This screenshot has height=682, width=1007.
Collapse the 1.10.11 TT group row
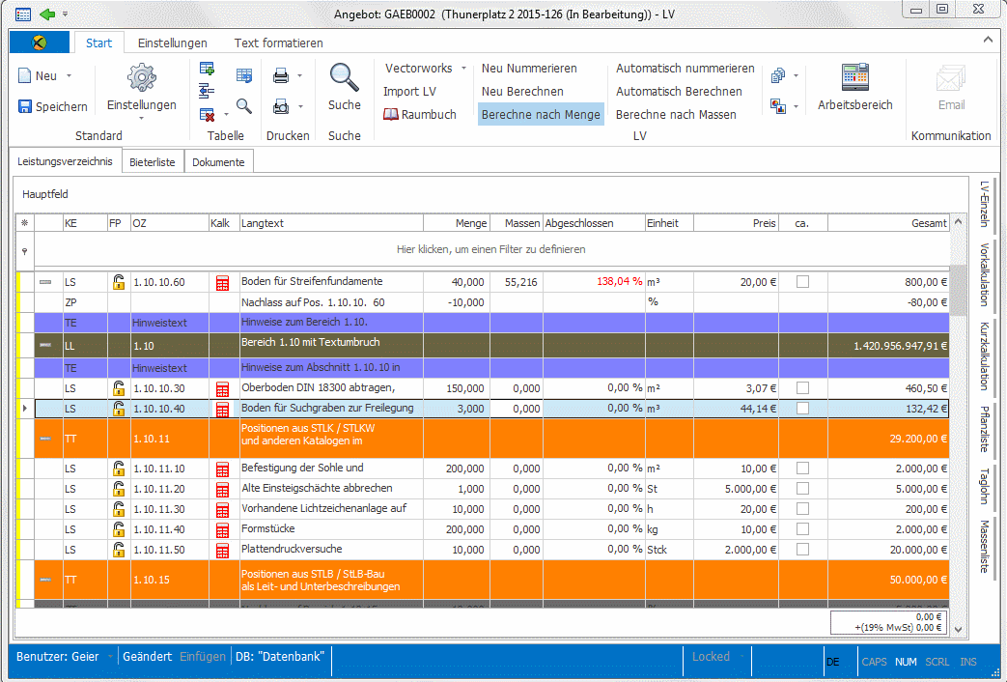(45, 439)
